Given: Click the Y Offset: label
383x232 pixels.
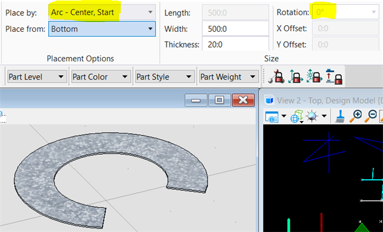Looking at the screenshot, I should [x=291, y=45].
